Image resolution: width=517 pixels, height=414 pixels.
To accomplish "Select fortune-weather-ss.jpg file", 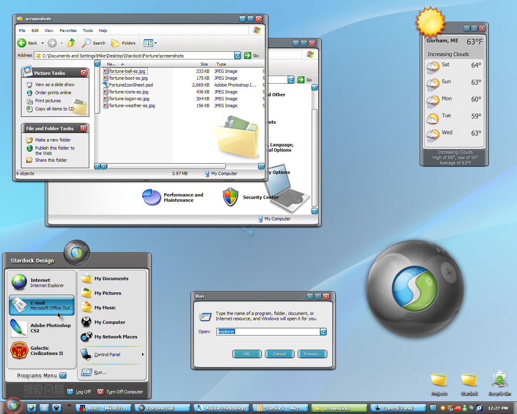I will pos(129,106).
